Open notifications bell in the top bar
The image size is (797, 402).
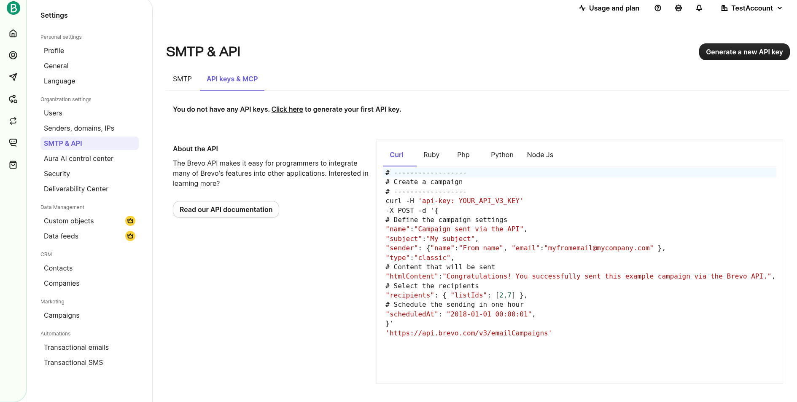coord(699,8)
